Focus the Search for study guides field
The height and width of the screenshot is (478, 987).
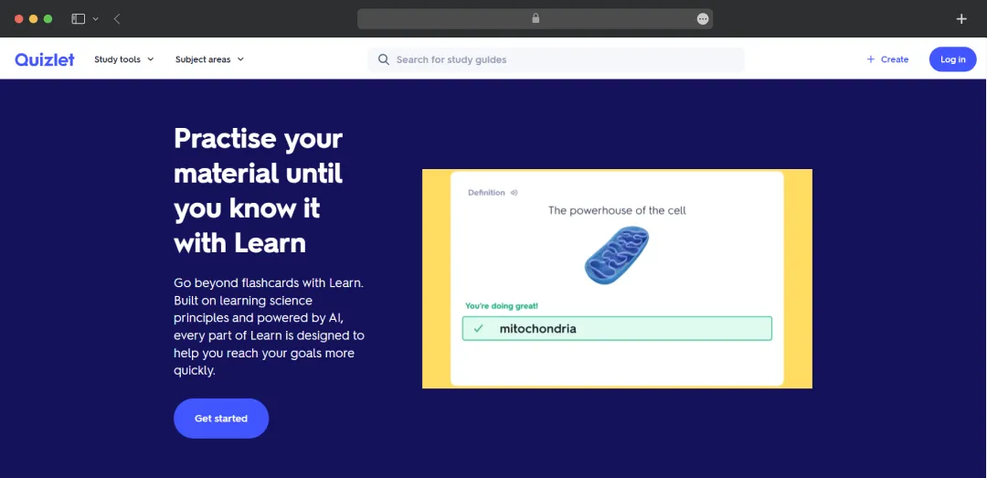pos(556,59)
